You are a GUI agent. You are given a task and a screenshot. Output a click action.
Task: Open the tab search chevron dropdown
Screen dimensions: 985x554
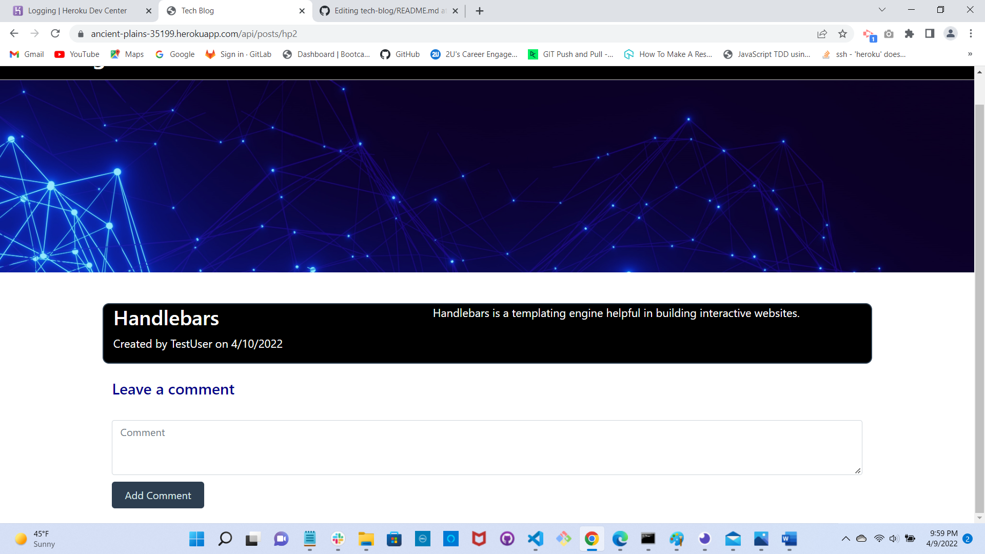[882, 9]
